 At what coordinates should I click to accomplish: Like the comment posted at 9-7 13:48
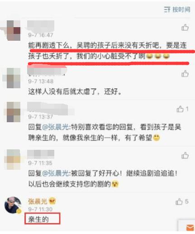(x=185, y=74)
